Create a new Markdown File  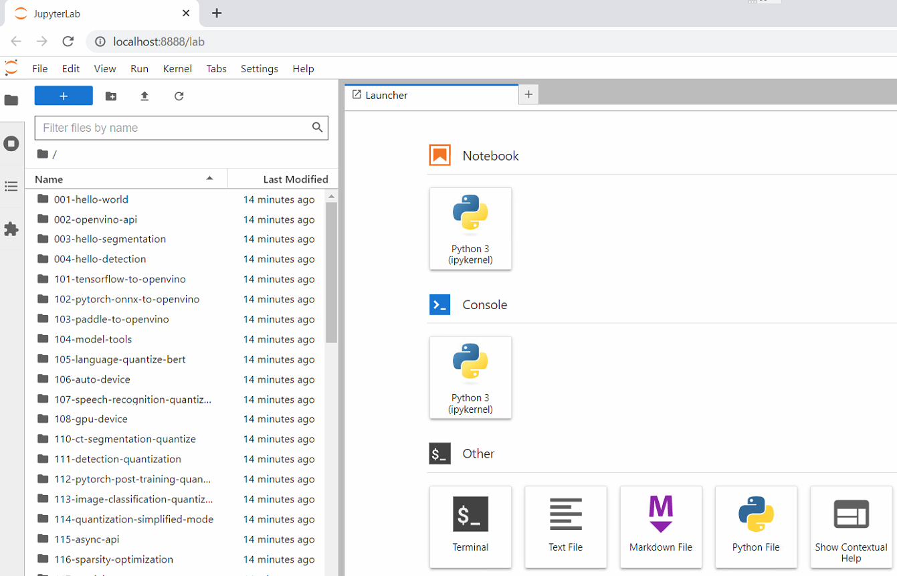(x=661, y=526)
